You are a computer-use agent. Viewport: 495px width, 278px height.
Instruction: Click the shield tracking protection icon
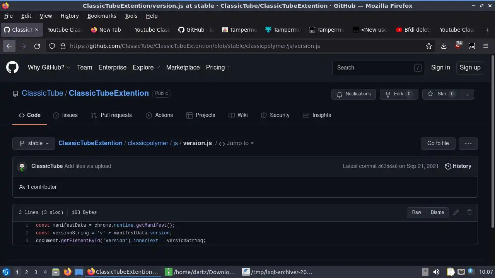tap(52, 46)
